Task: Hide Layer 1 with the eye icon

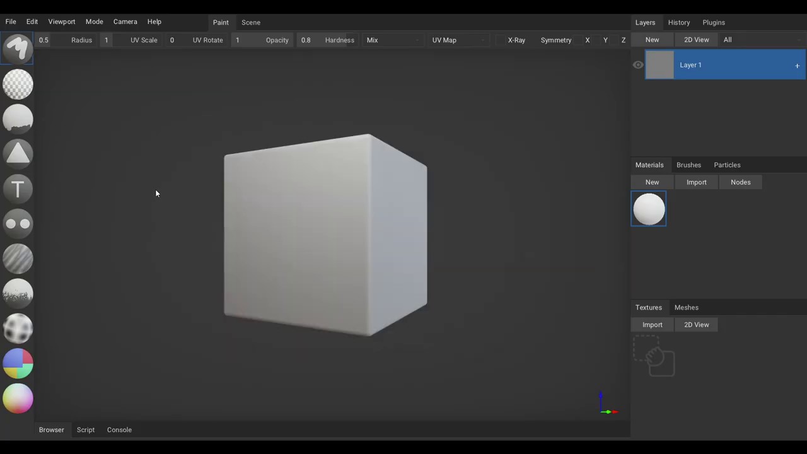Action: [638, 65]
